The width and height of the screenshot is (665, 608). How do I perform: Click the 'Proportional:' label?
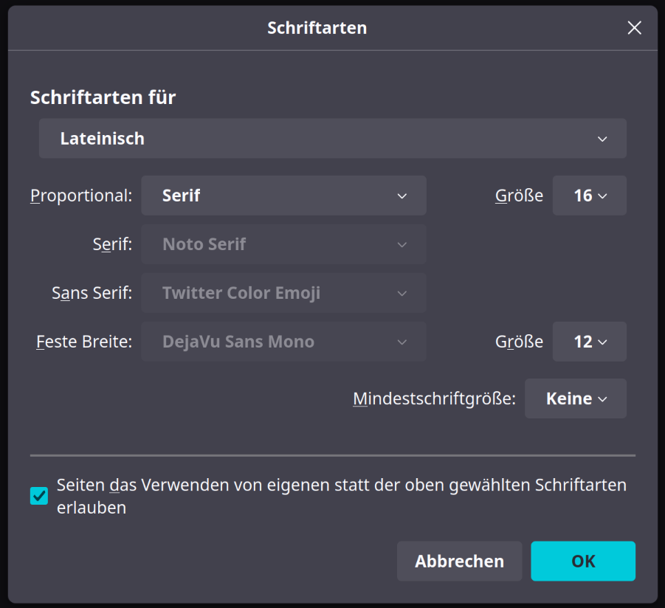pos(81,196)
